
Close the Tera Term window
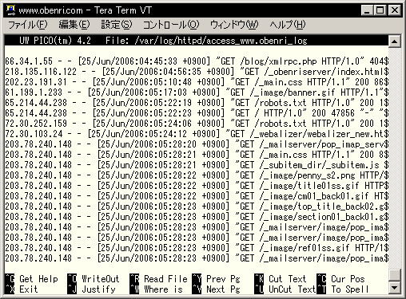394,10
